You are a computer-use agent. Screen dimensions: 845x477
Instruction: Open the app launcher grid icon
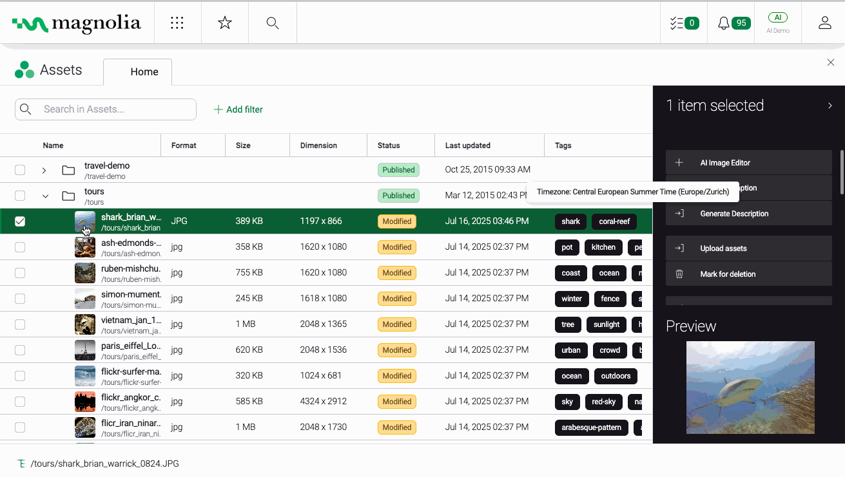click(x=177, y=23)
